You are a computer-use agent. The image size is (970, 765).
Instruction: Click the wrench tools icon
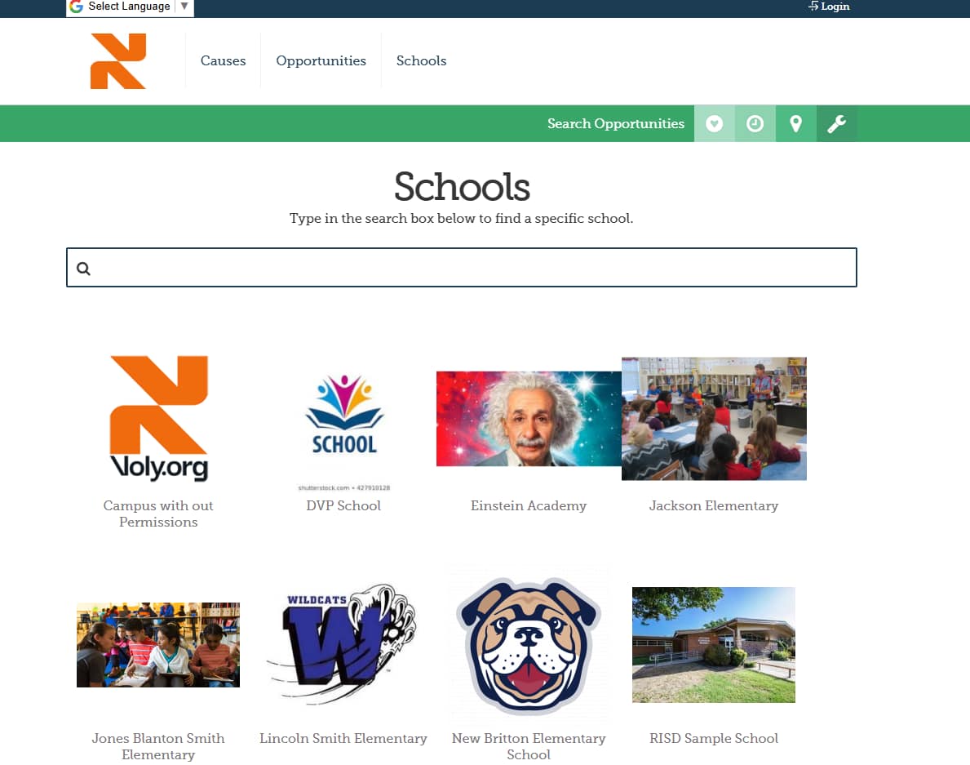tap(836, 123)
